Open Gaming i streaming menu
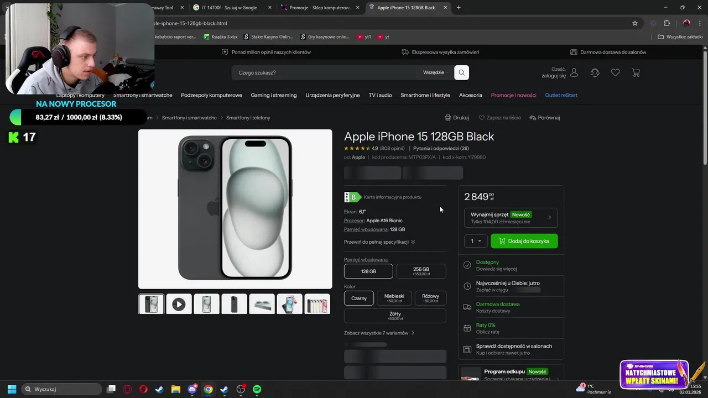The height and width of the screenshot is (398, 708). (274, 95)
